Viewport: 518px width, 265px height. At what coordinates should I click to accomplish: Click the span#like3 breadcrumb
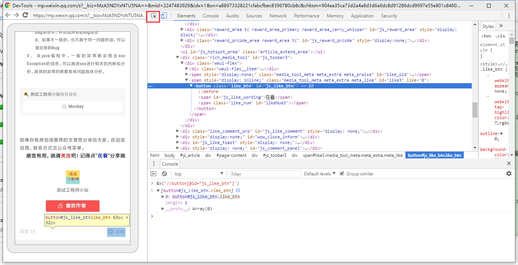(353, 155)
